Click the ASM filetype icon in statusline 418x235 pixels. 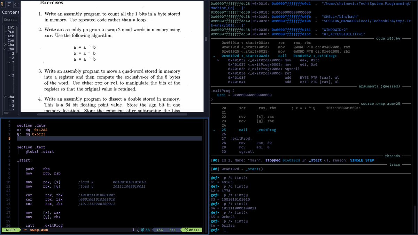coord(25,230)
